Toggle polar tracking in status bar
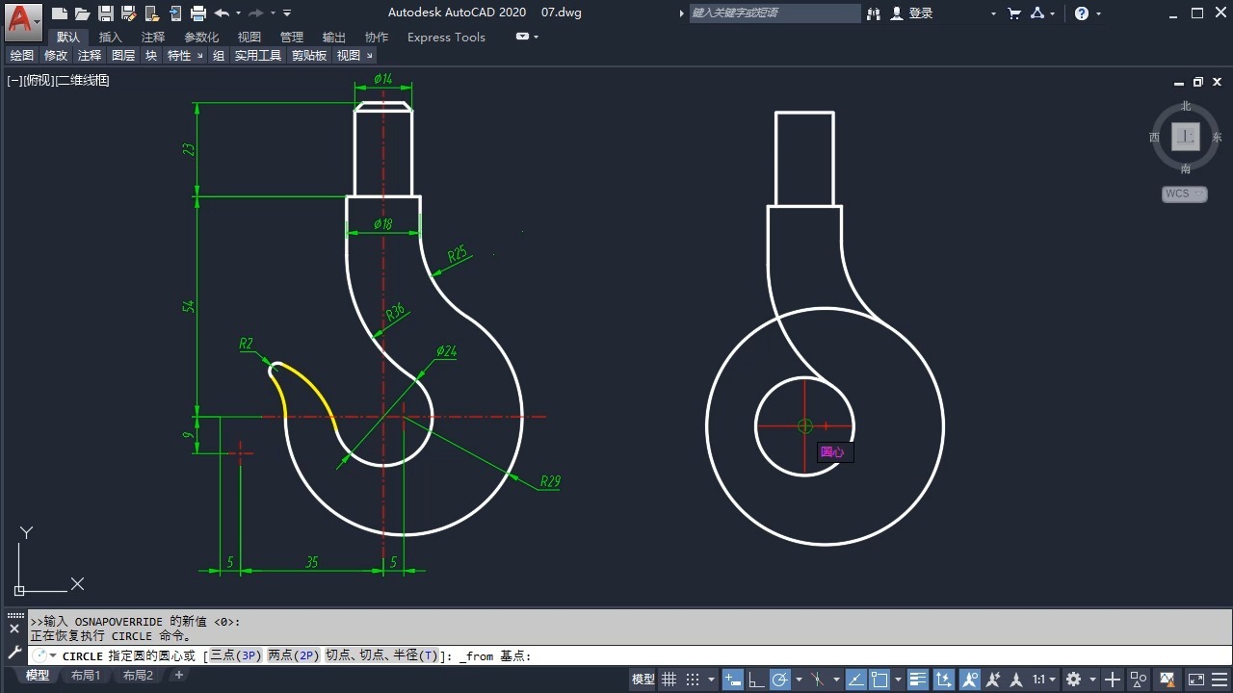 click(779, 679)
